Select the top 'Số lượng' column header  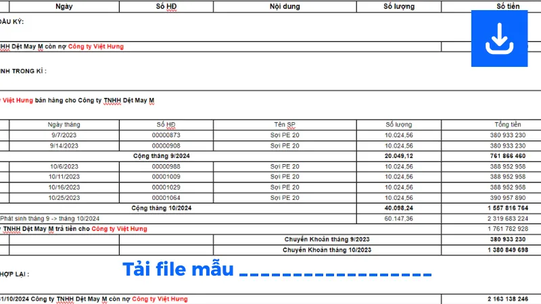[x=399, y=6]
